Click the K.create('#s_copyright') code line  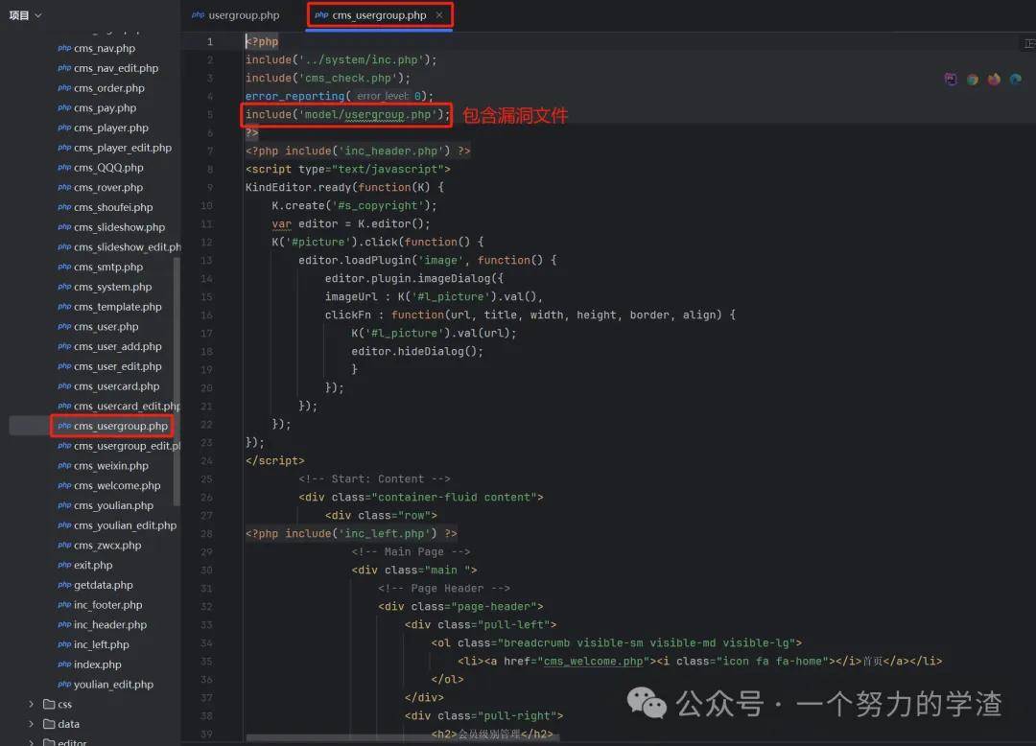coord(354,205)
